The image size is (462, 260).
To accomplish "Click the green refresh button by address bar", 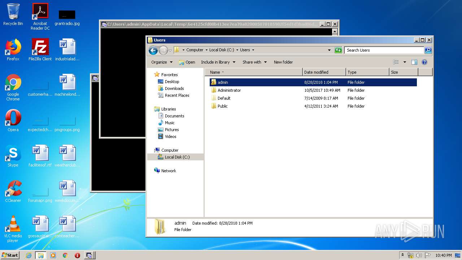I will tap(338, 50).
